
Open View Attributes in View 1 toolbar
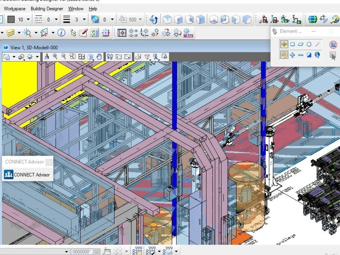tap(7, 57)
